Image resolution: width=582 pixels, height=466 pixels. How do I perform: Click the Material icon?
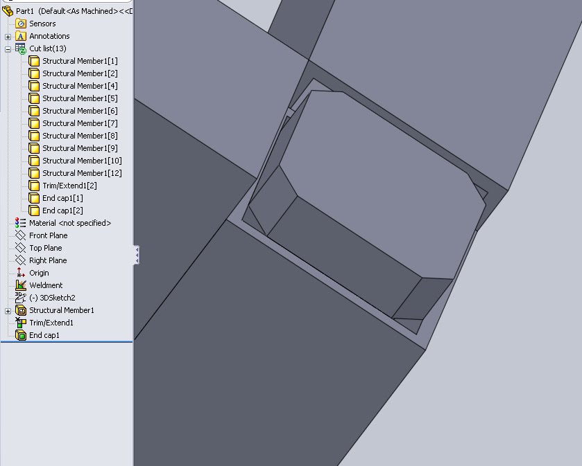20,223
